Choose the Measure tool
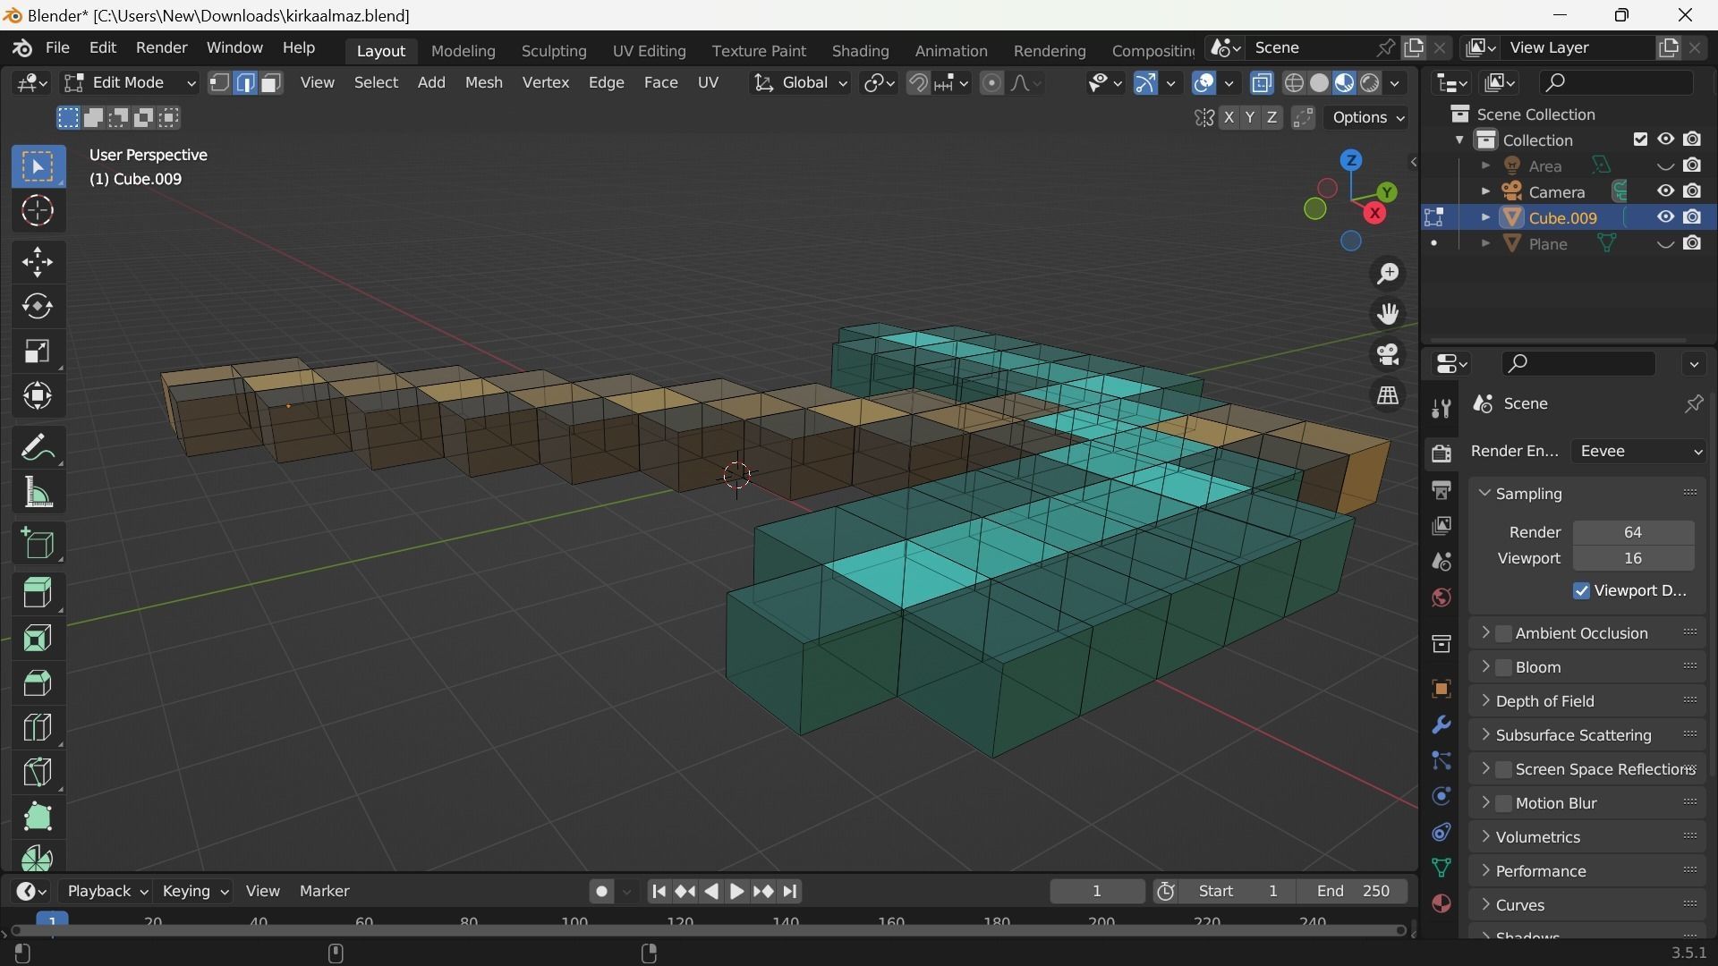1718x966 pixels. (x=38, y=493)
